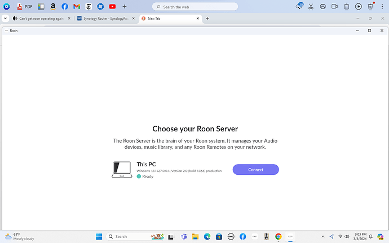Click the clipboard notes icon
The height and width of the screenshot is (243, 389).
click(347, 7)
